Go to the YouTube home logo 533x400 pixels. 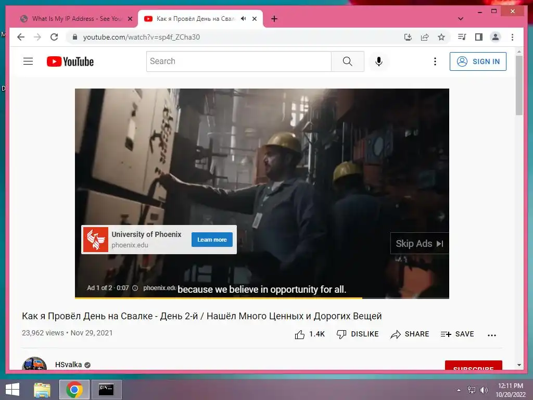click(70, 61)
